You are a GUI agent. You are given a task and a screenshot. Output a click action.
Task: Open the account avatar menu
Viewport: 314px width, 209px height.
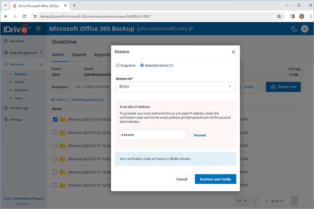(305, 29)
